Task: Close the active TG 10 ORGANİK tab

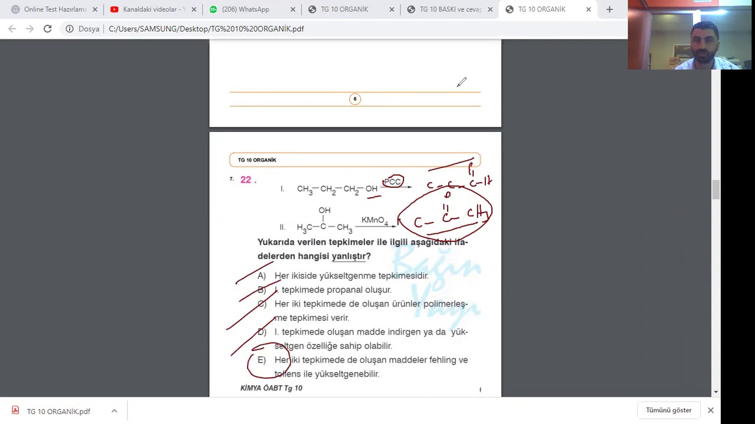Action: [588, 9]
